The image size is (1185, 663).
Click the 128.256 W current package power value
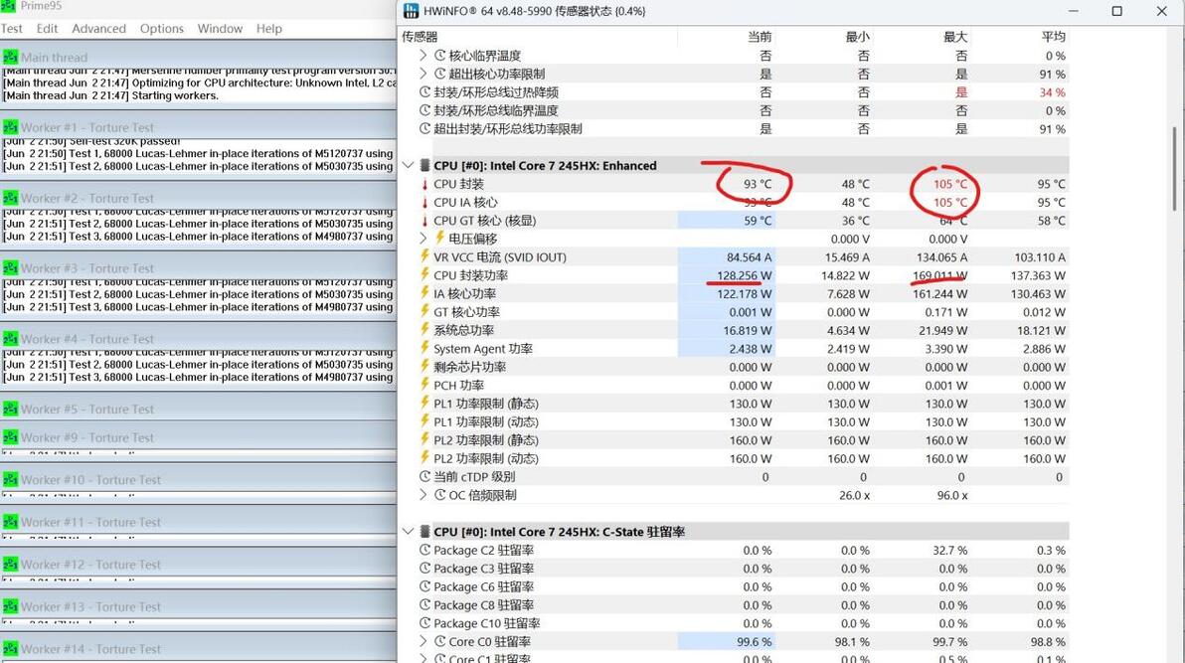[x=745, y=275]
